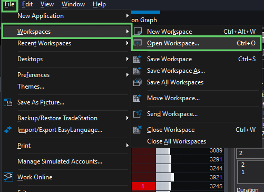This screenshot has height=192, width=264.
Task: Select Send Workspace... entry
Action: (x=172, y=114)
